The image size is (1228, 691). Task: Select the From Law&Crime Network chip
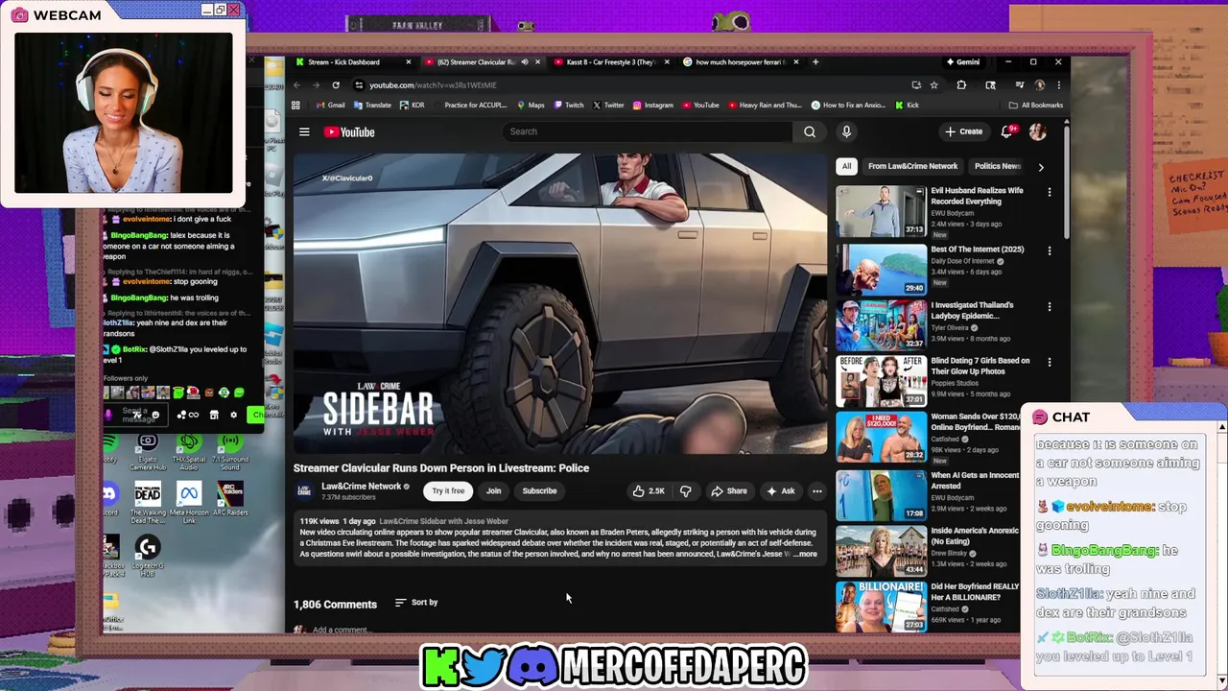point(912,166)
